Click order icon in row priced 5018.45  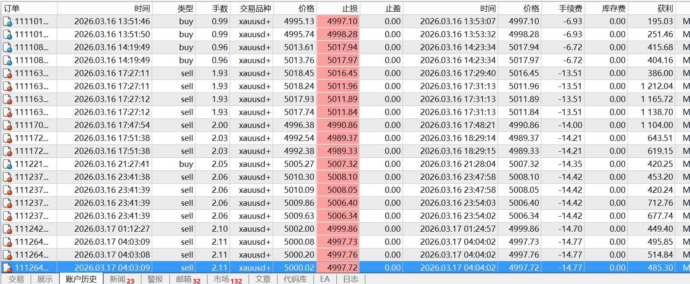coord(7,73)
